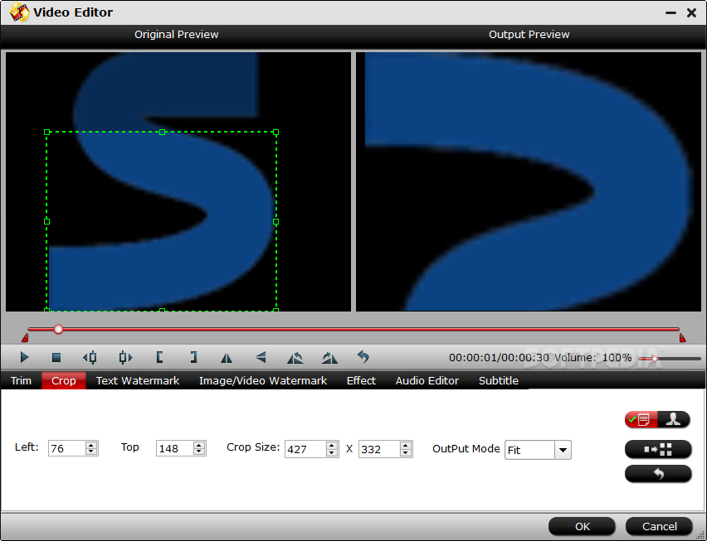Click the left-middle crop handle
The height and width of the screenshot is (541, 707).
[x=47, y=221]
